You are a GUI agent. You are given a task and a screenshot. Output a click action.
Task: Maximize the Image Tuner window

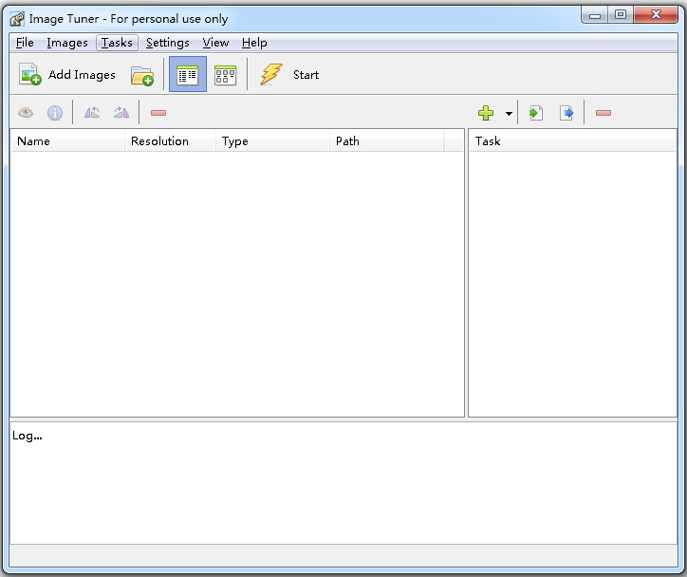click(621, 14)
